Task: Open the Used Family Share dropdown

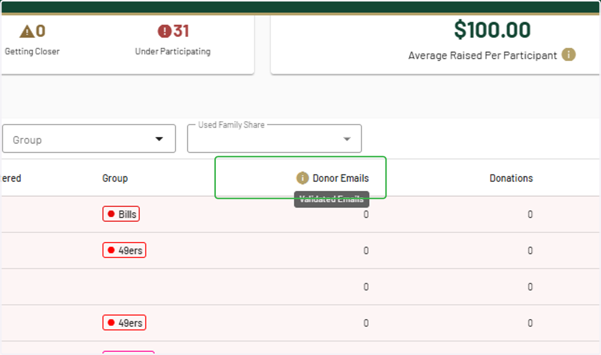Action: click(x=274, y=139)
